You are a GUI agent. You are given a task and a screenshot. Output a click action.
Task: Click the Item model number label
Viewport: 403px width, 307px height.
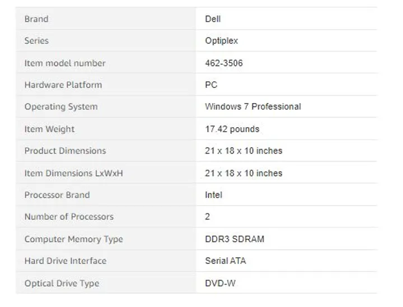click(65, 63)
